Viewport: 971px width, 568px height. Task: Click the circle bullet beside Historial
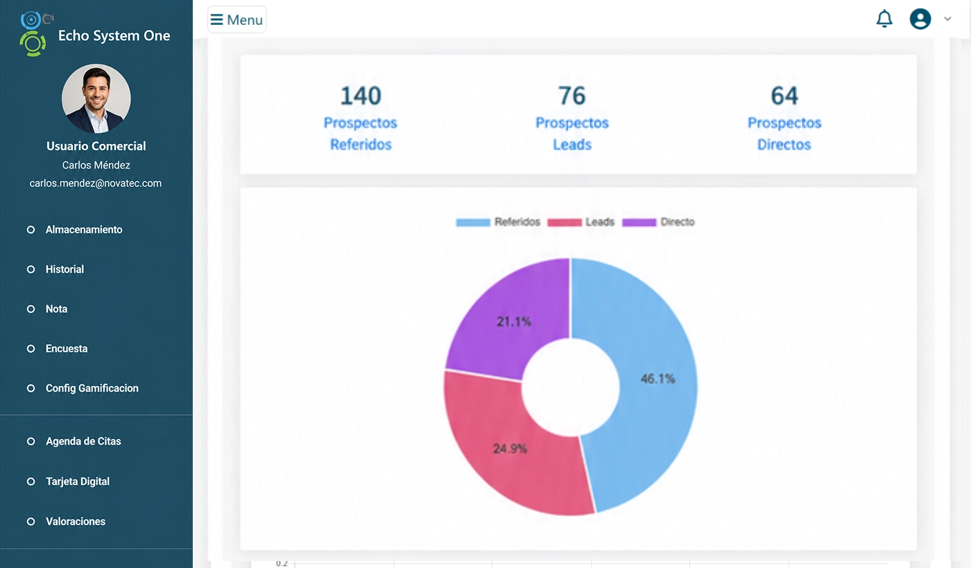click(x=31, y=269)
